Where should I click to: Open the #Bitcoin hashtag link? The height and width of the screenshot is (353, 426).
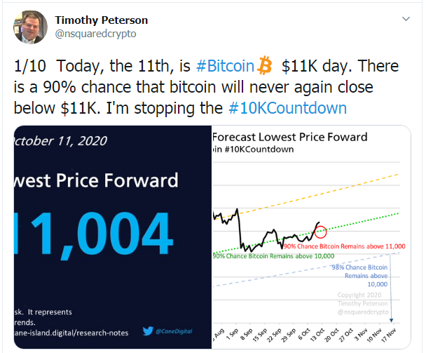[225, 67]
